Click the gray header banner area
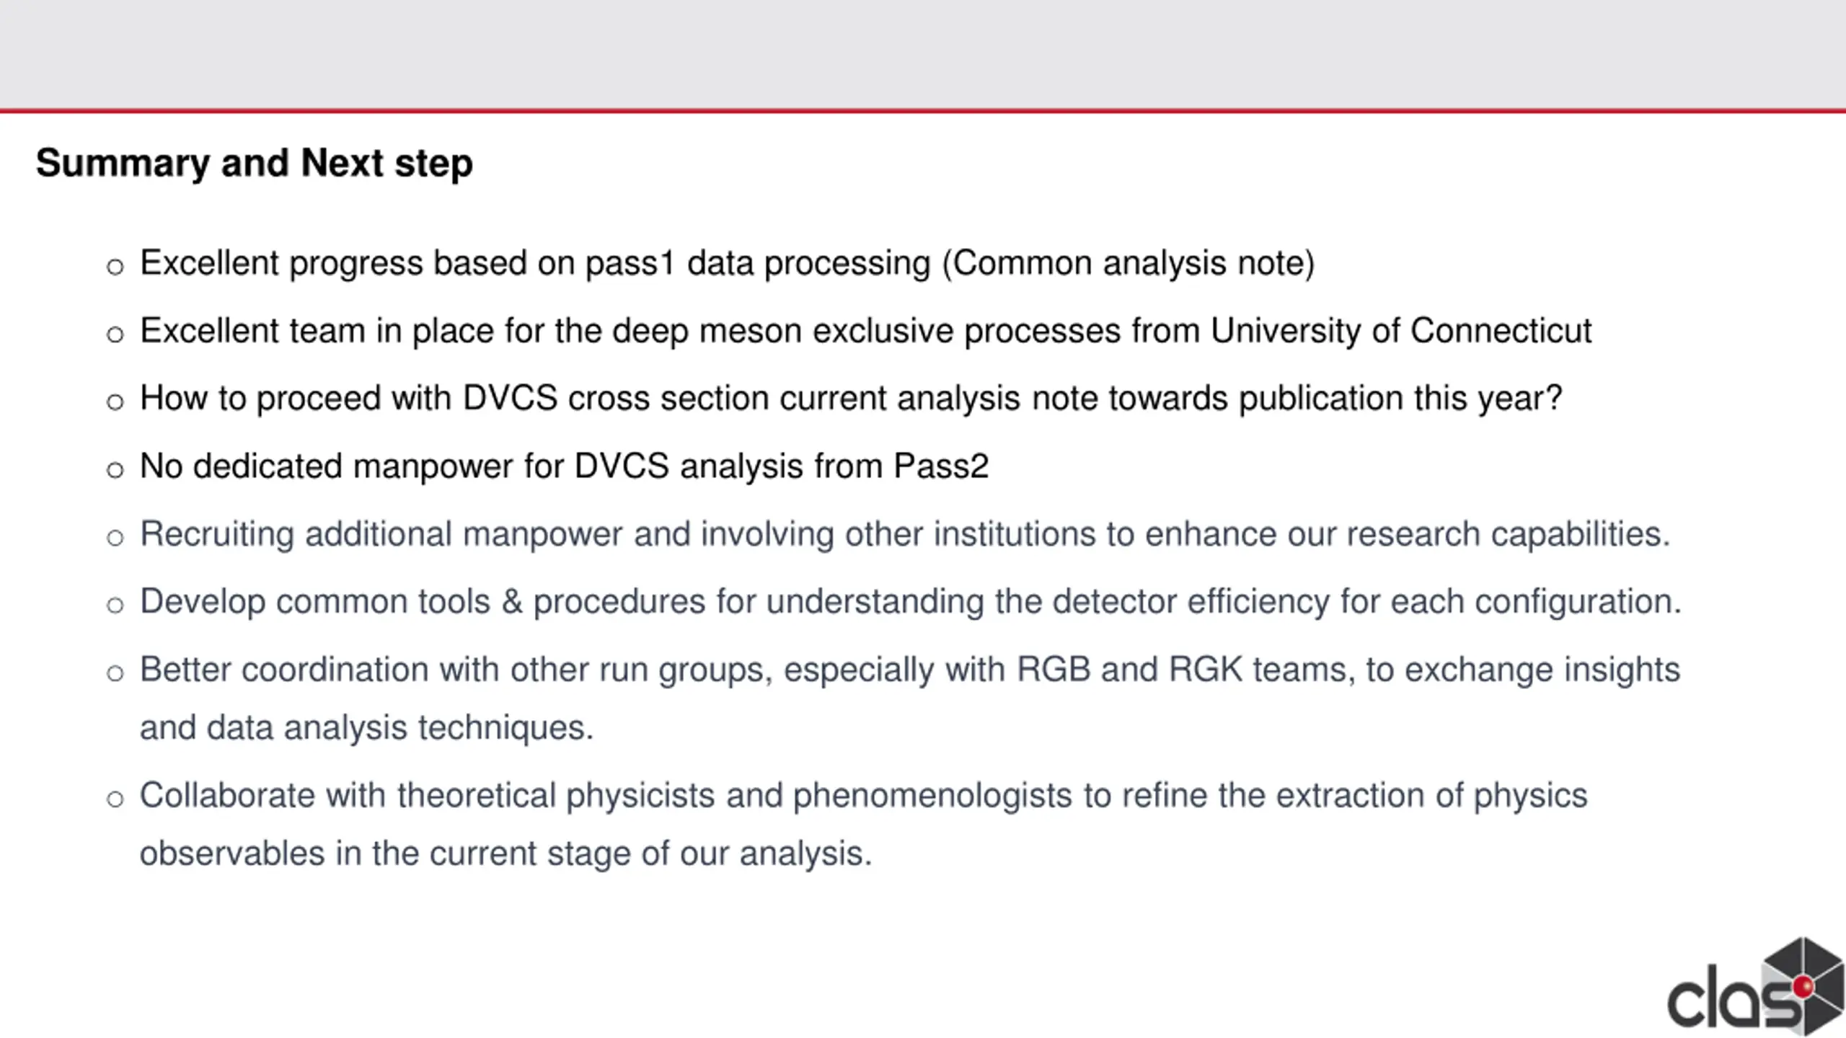Screen dimensions: 1846x1038 coord(923,54)
